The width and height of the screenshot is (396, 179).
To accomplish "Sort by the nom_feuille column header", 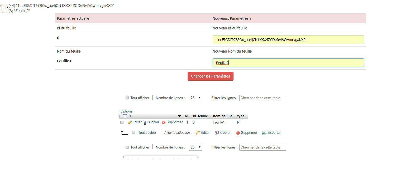I will [x=223, y=116].
